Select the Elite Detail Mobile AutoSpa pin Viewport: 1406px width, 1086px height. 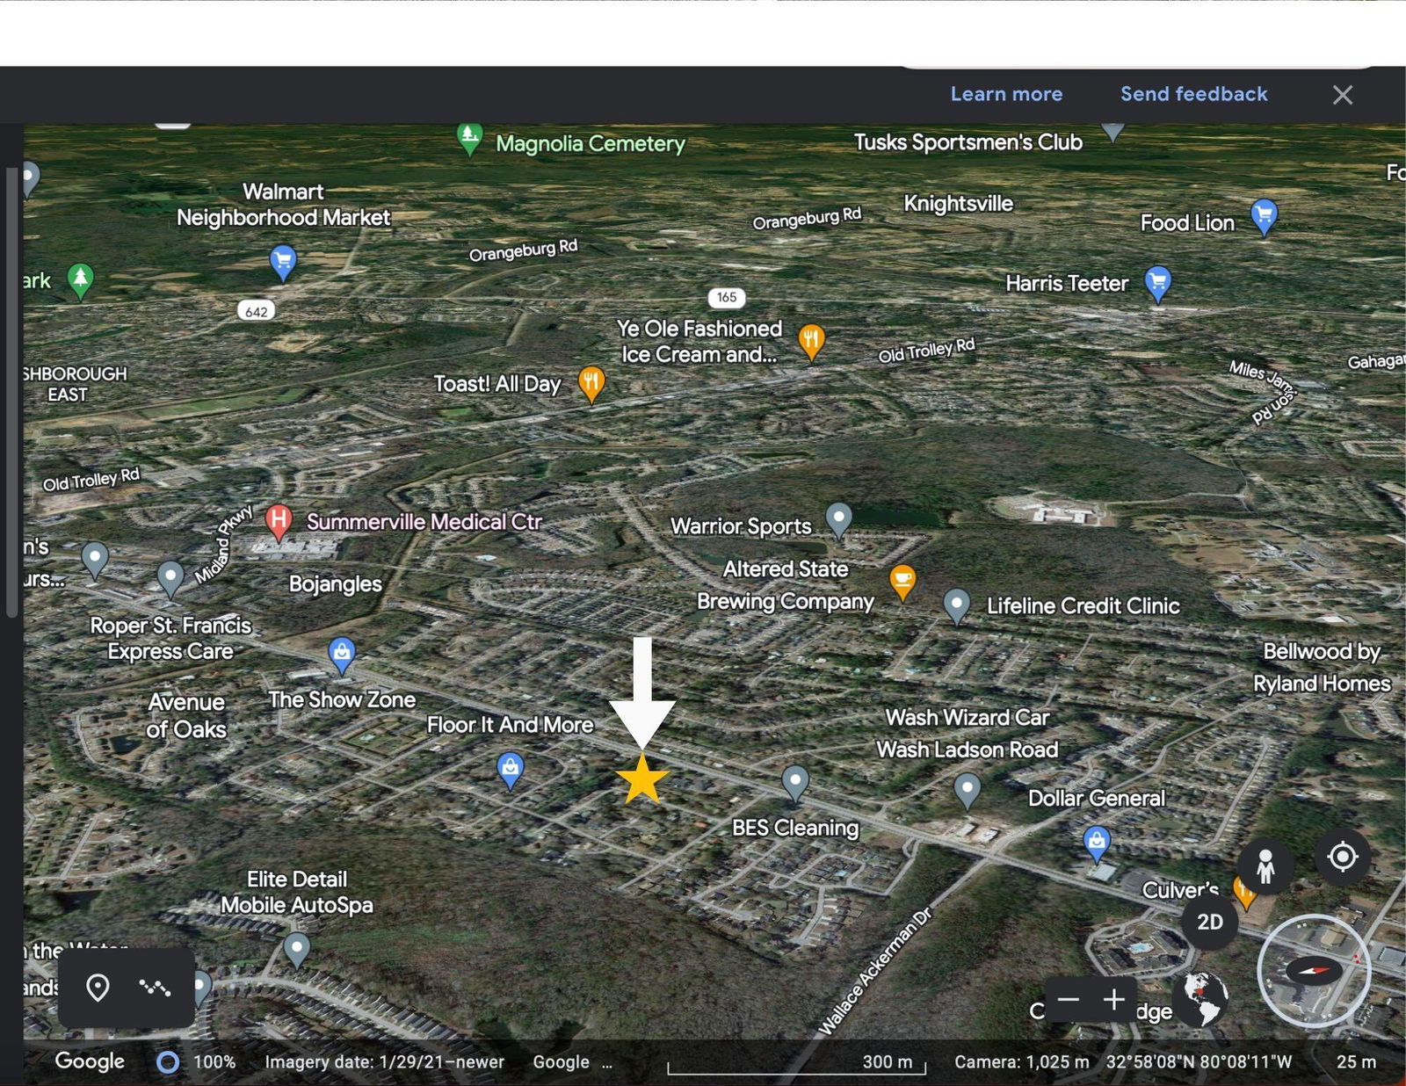[x=297, y=950]
